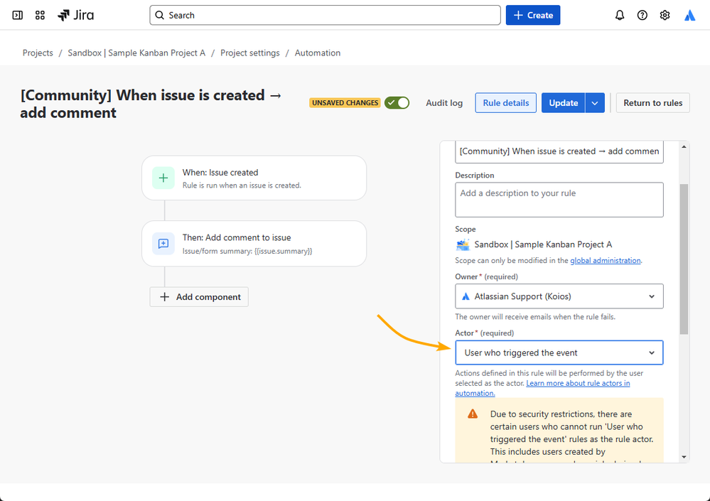Click the UNSAVED CHANGES badge
710x501 pixels.
click(x=345, y=103)
